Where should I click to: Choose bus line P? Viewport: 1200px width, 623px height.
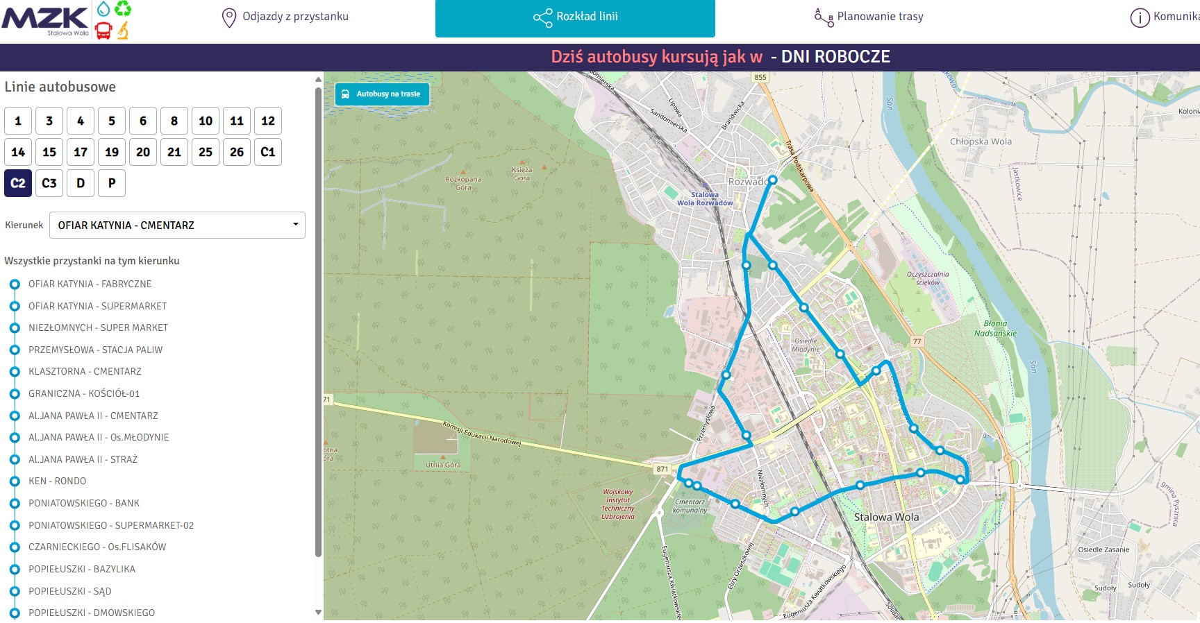tap(112, 183)
